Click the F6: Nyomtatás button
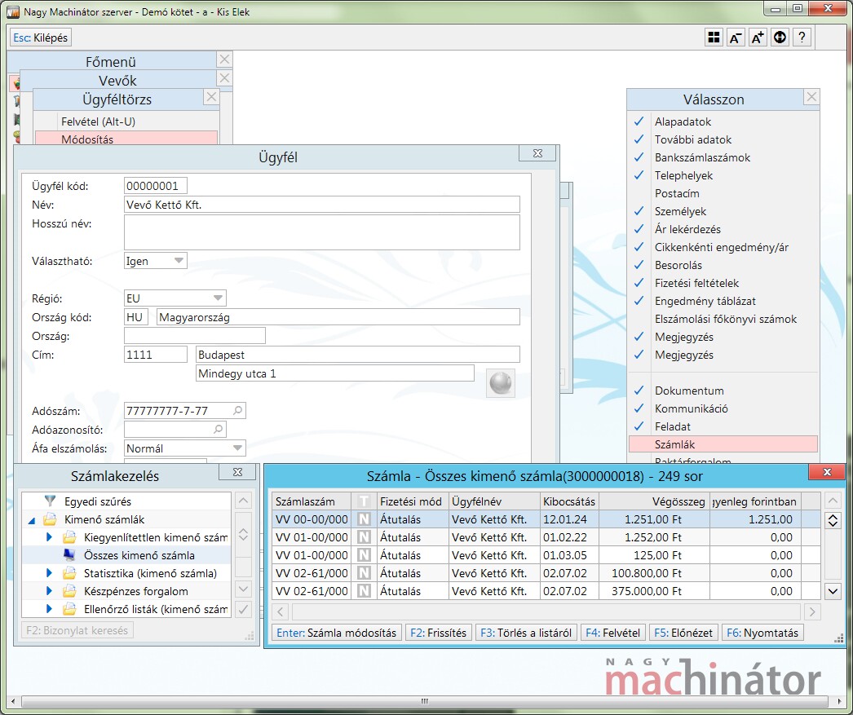 pyautogui.click(x=762, y=633)
